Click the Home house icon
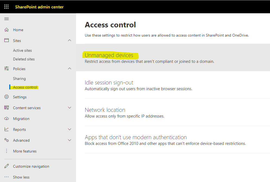The width and height of the screenshot is (270, 182). pos(7,30)
